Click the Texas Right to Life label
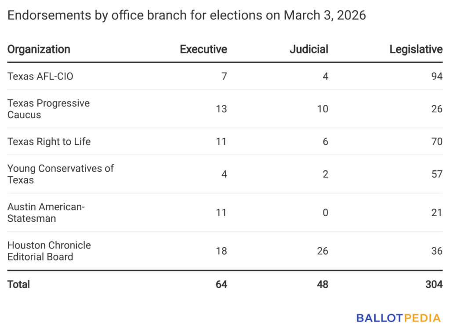This screenshot has width=450, height=332. 49,141
